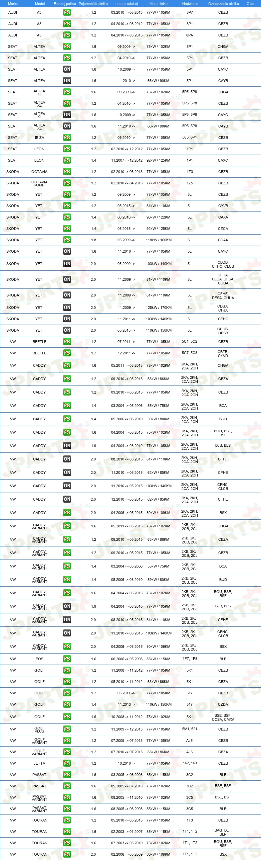261x860 pixels.
Task: Select the BAG, BLF, BLP engine code cell
Action: pos(223,832)
